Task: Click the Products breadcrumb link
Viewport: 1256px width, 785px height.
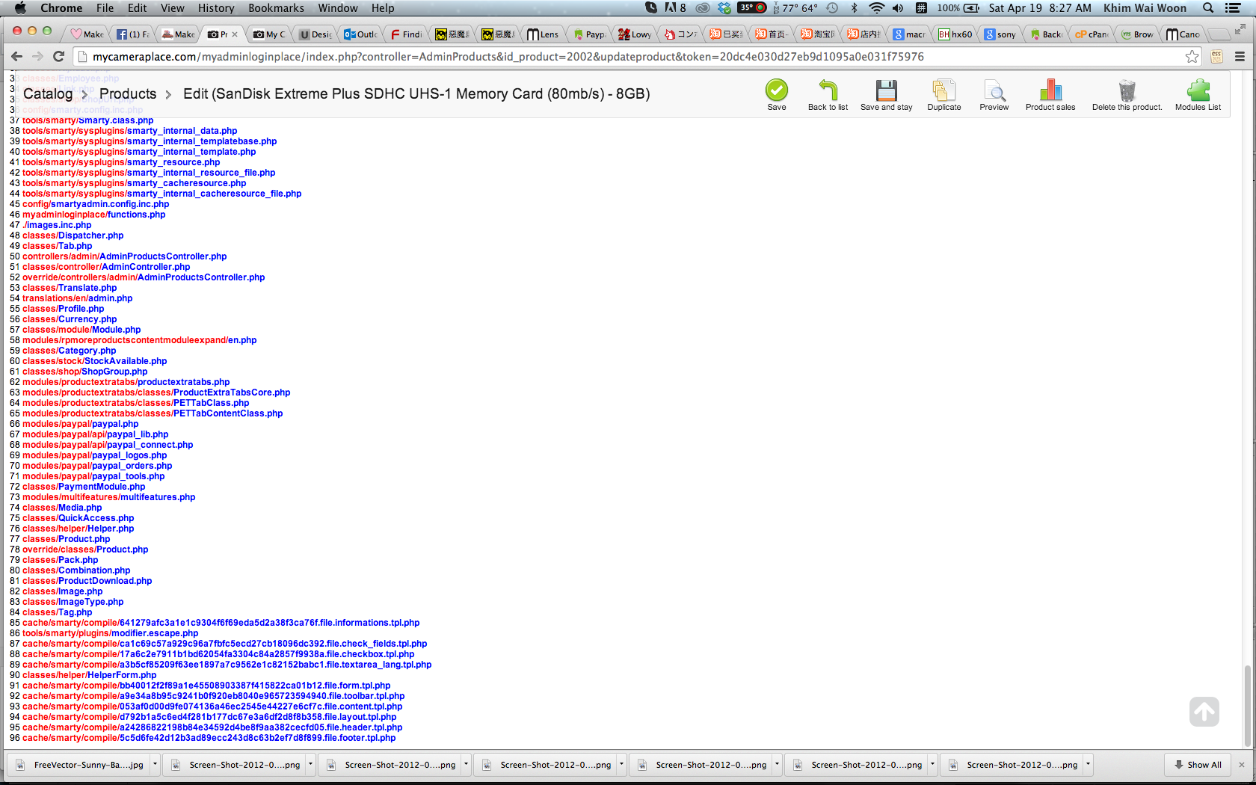Action: click(x=128, y=93)
